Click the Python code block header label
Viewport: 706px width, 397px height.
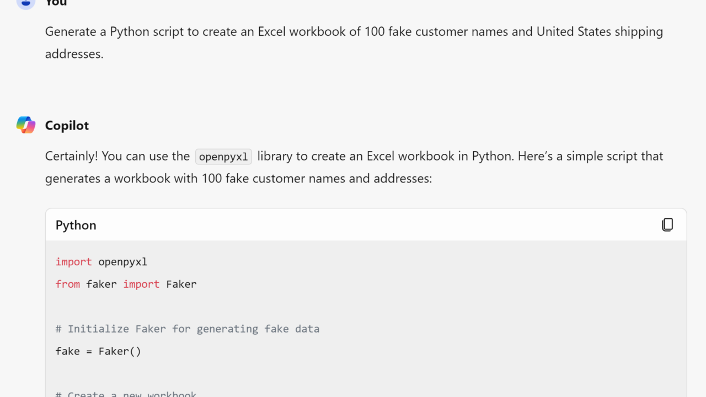click(x=76, y=225)
